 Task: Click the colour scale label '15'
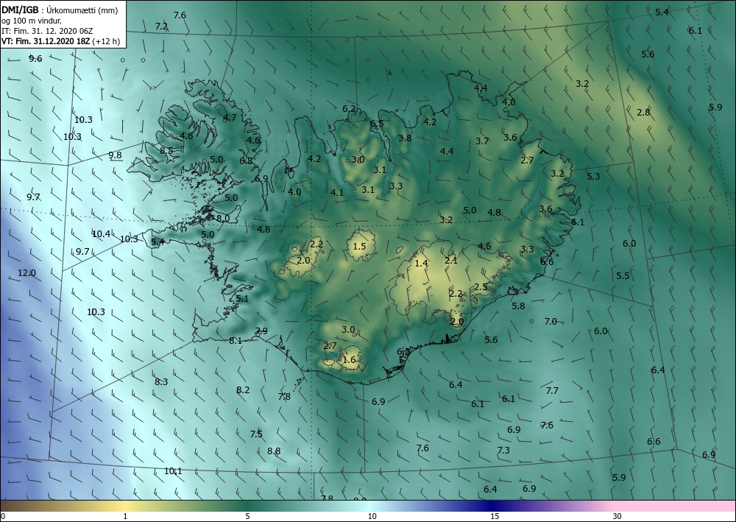495,516
